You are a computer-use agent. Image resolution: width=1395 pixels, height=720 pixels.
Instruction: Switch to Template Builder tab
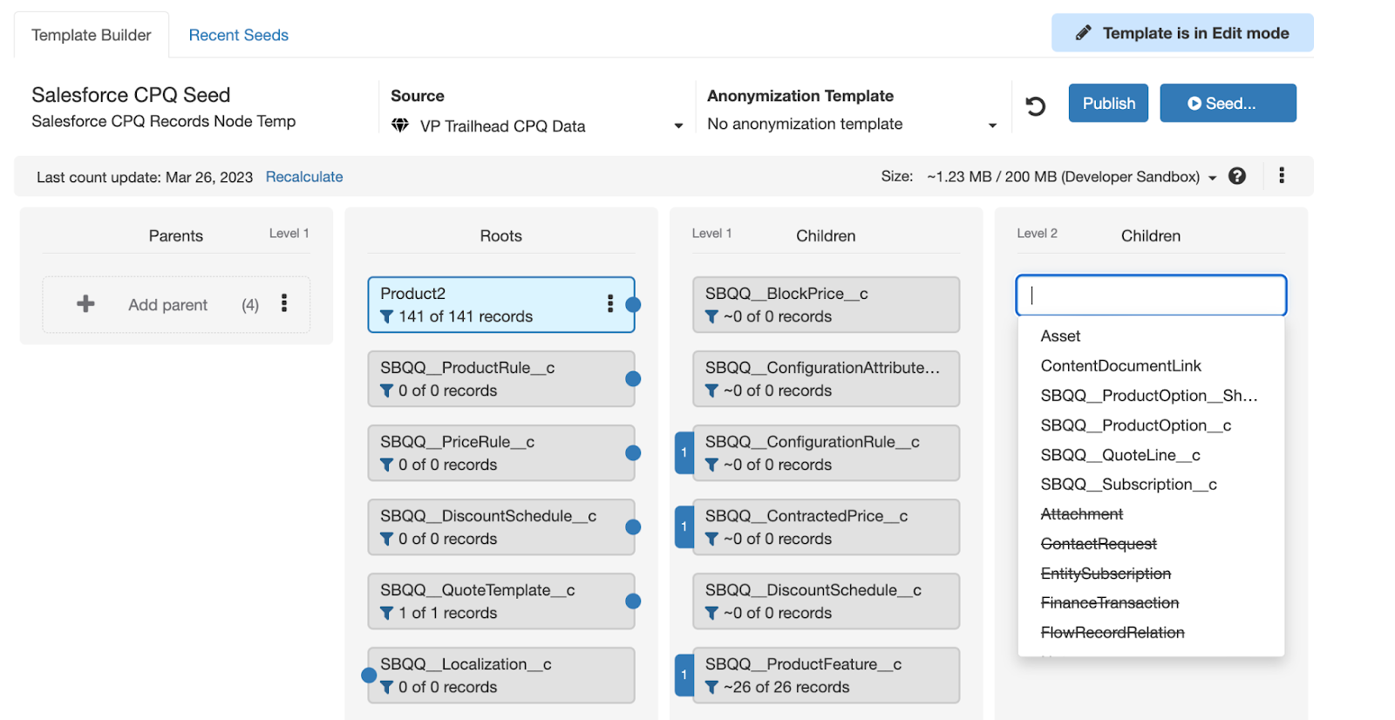point(92,35)
